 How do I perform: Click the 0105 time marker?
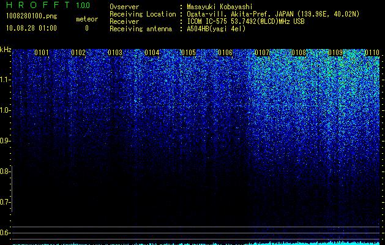pos(189,53)
